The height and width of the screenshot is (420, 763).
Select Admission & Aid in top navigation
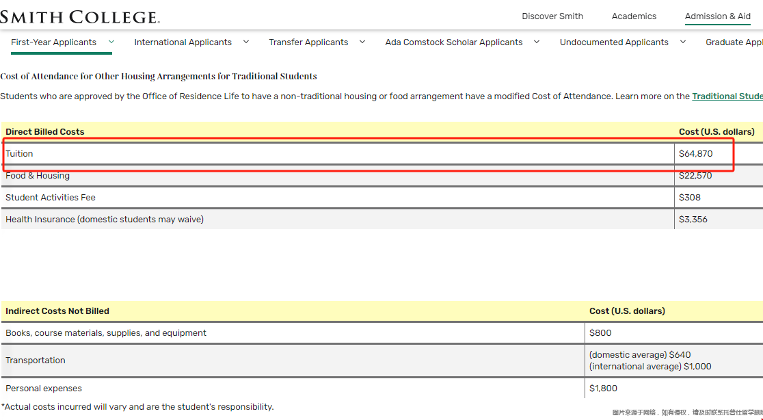(718, 16)
